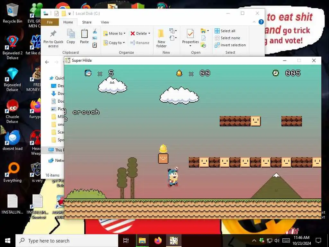This screenshot has width=329, height=247.
Task: Click the taskbar search box
Action: 67,241
